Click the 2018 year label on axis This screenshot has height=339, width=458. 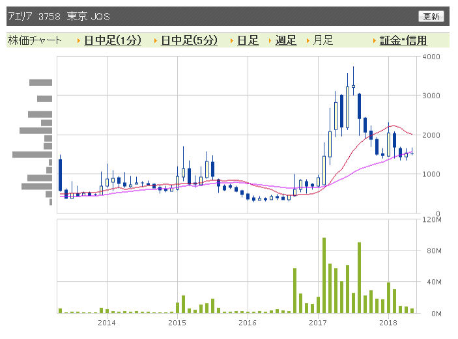(x=388, y=323)
